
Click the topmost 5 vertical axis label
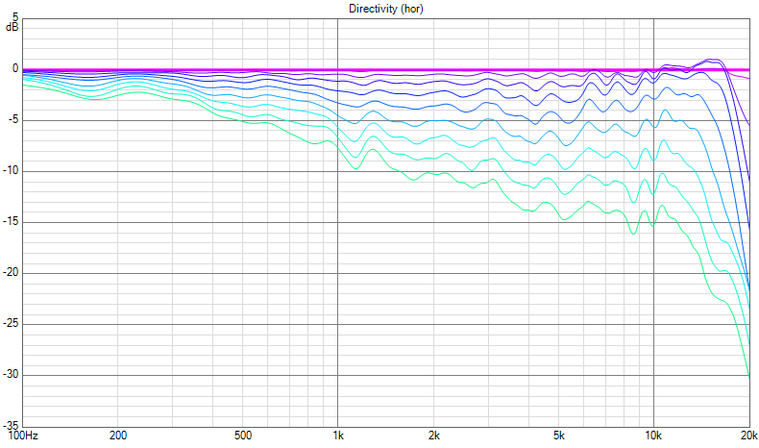point(15,18)
